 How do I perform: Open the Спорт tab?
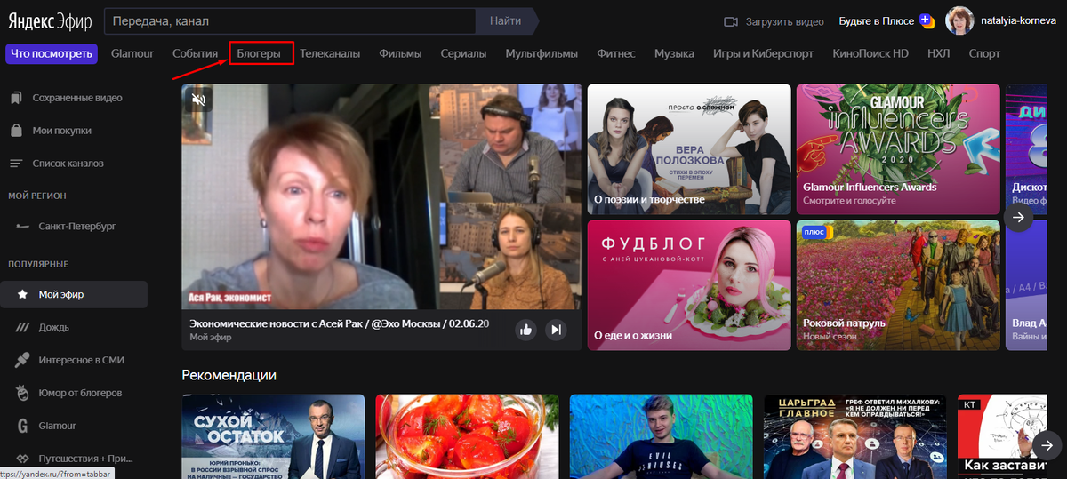coord(984,53)
